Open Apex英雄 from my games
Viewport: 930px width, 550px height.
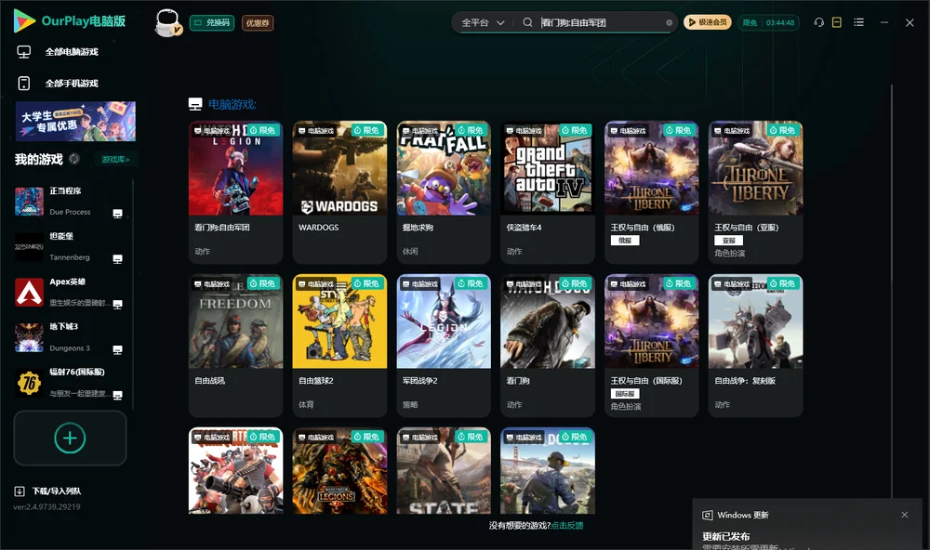tap(70, 292)
